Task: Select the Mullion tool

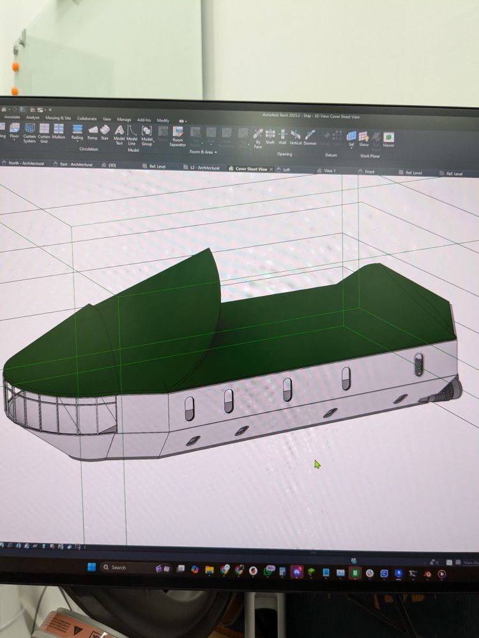Action: click(x=59, y=132)
